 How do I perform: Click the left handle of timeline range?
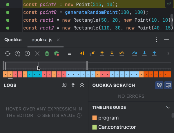(3, 66)
